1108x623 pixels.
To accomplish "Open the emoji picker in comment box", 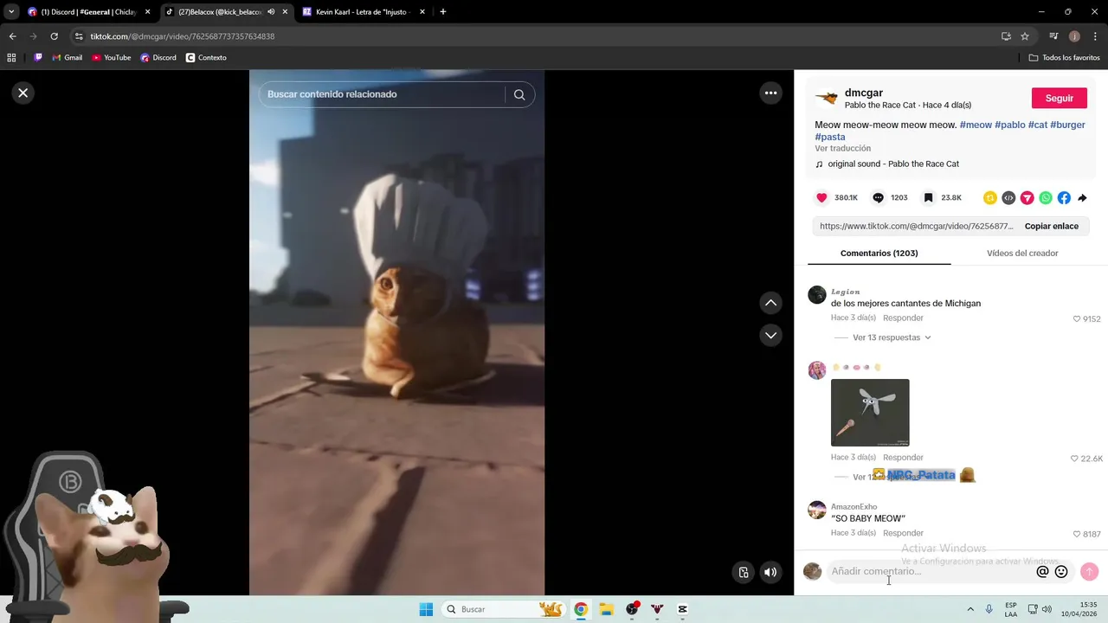I will [1061, 571].
